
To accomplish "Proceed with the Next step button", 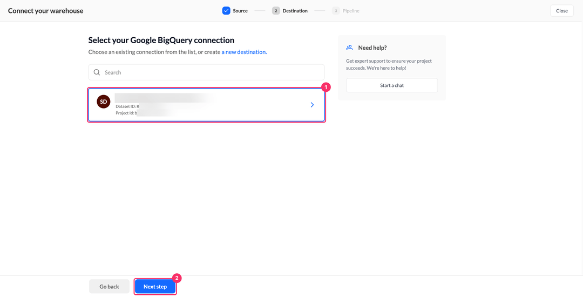I will tap(155, 287).
